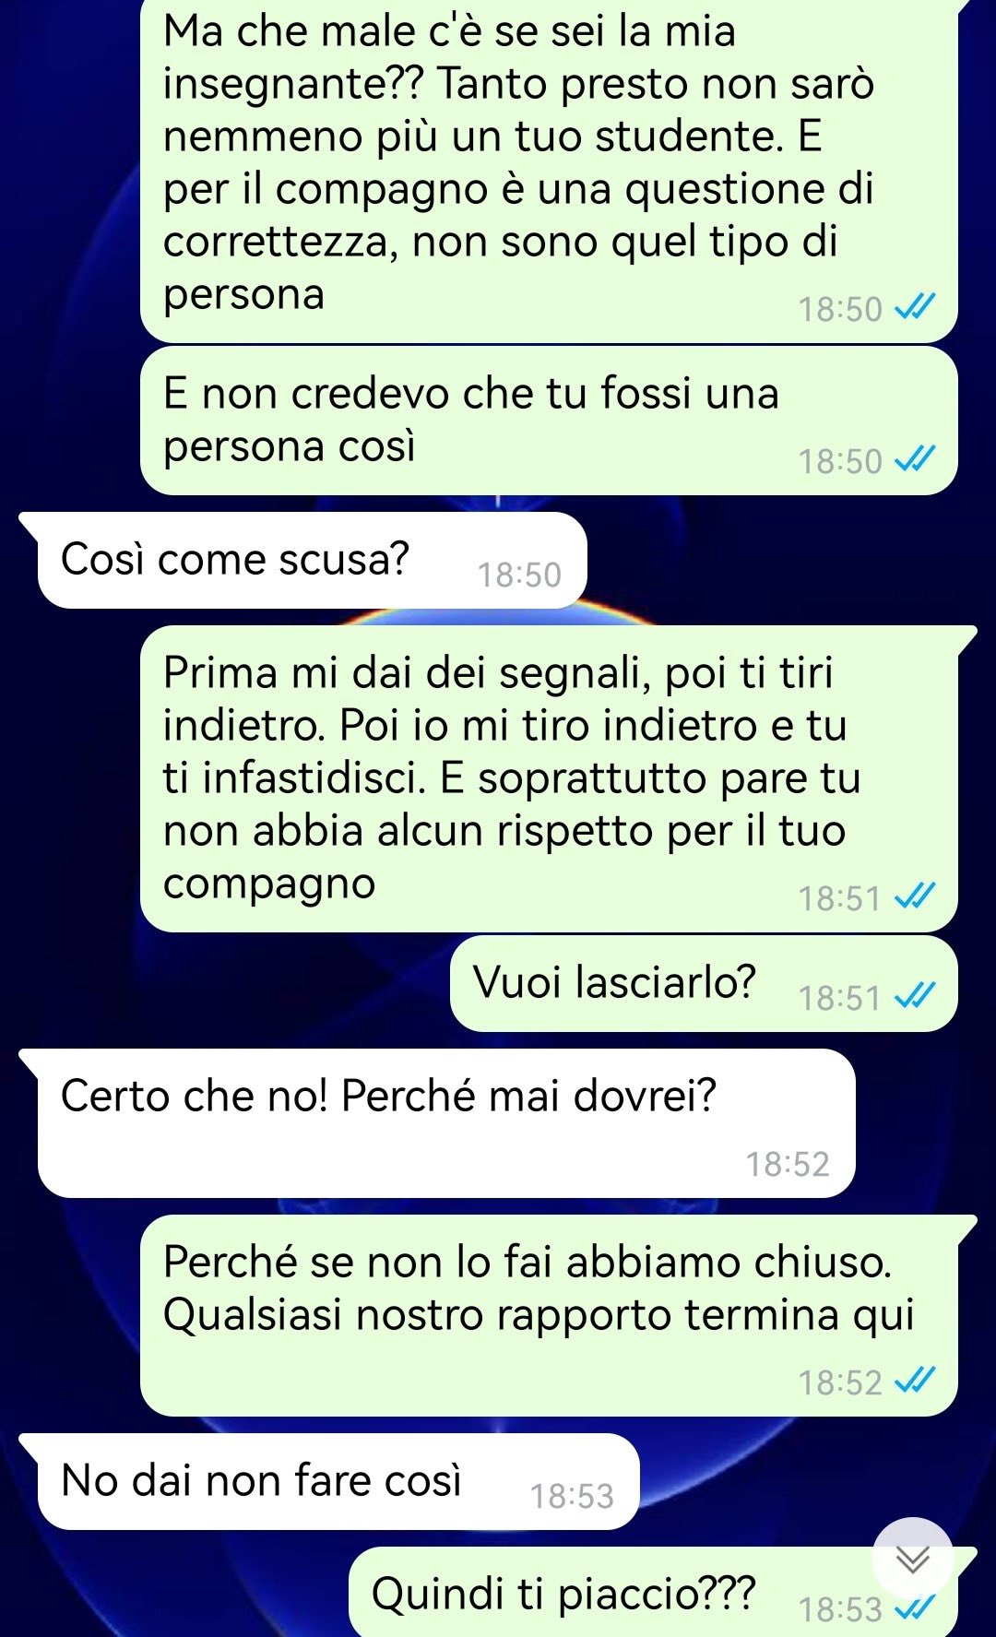Tap the 18:53 timestamp on 'No dai non fare così'
996x1637 pixels.
coord(572,1496)
